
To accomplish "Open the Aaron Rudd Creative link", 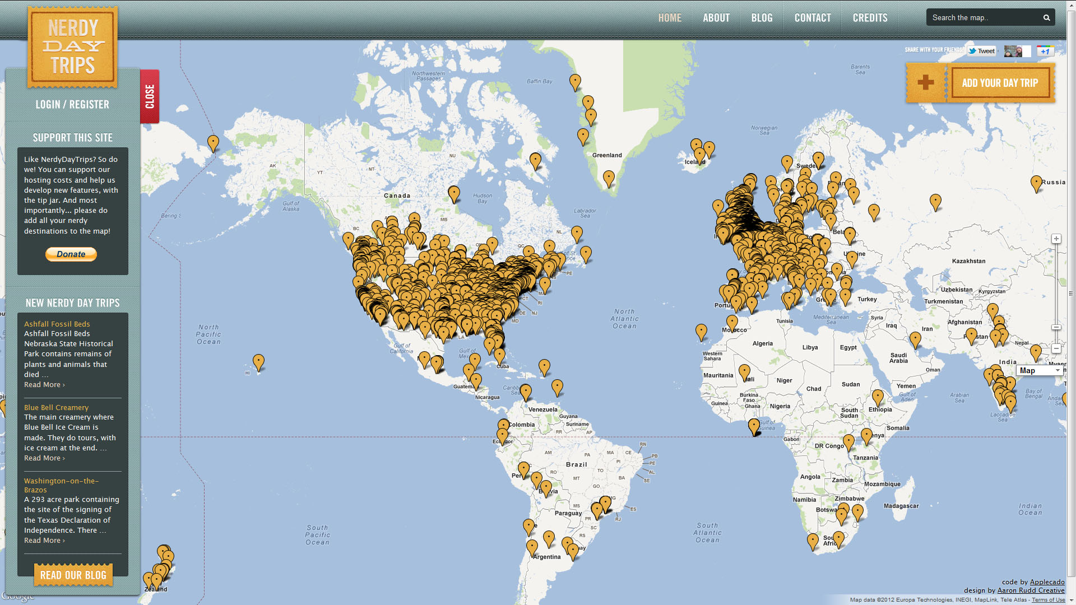I will coord(1031,590).
